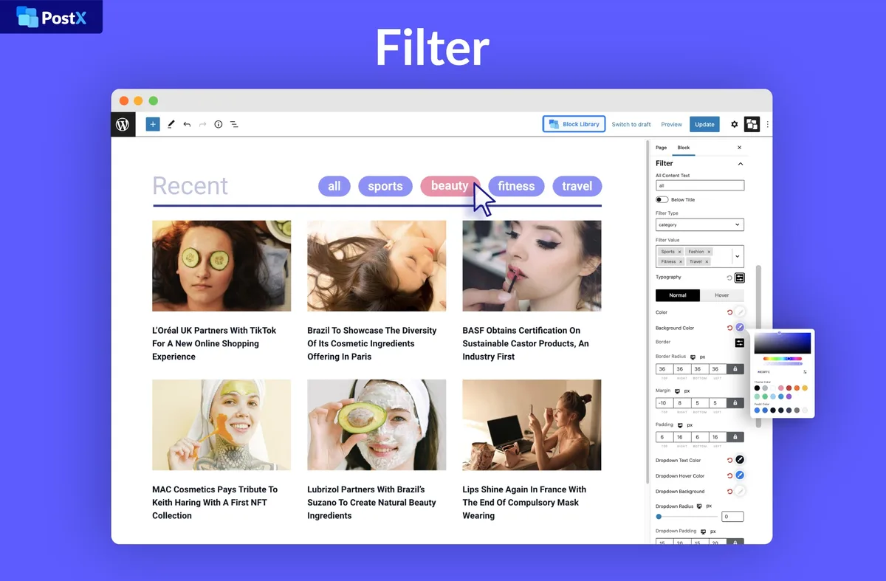Click Switch to draft
The width and height of the screenshot is (886, 581).
(631, 124)
